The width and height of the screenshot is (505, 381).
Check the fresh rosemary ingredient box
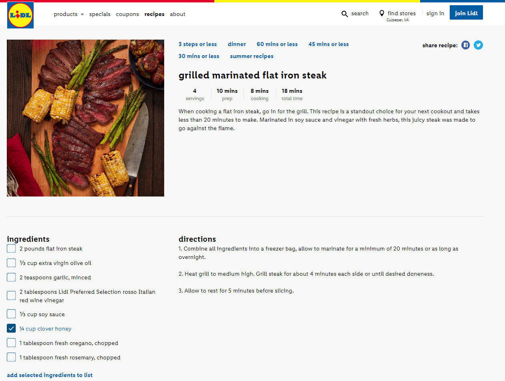tap(12, 357)
